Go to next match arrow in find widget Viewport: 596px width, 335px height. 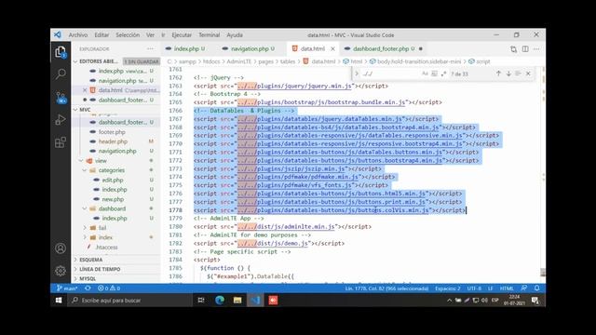[508, 74]
